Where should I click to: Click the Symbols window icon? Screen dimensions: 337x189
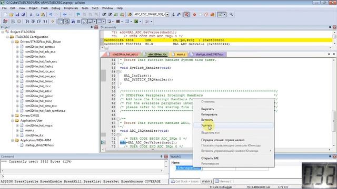pyautogui.click(x=73, y=22)
